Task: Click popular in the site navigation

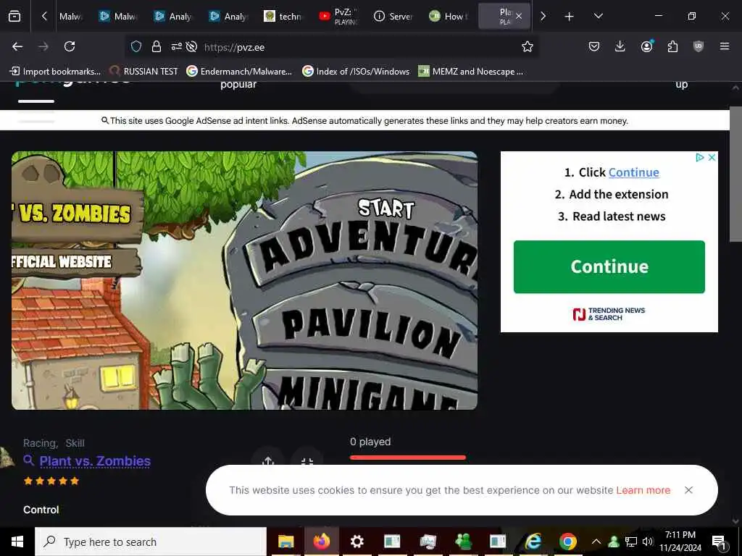Action: [x=238, y=85]
